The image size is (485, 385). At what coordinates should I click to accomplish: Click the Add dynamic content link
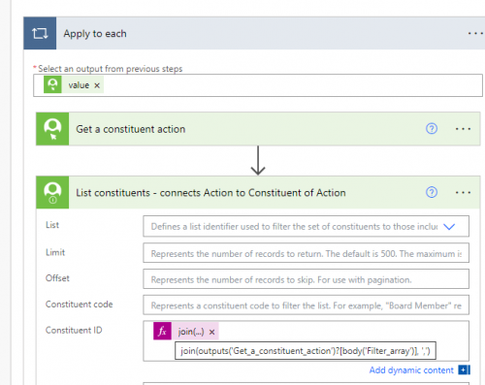(411, 370)
